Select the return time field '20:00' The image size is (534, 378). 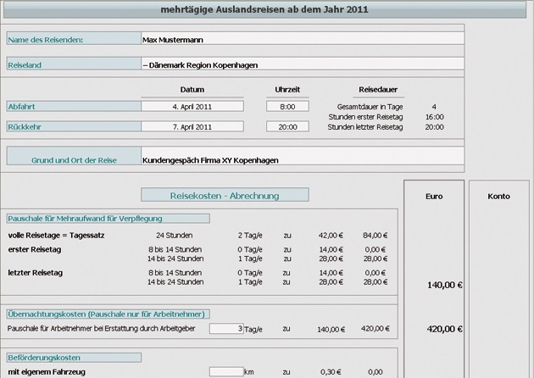point(286,126)
